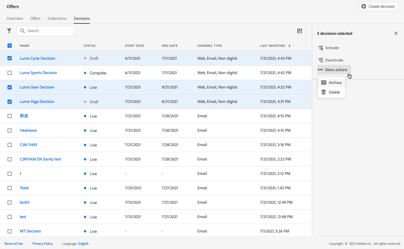This screenshot has height=249, width=404.
Task: Sort by the Last Modified column arrow
Action: coord(289,46)
